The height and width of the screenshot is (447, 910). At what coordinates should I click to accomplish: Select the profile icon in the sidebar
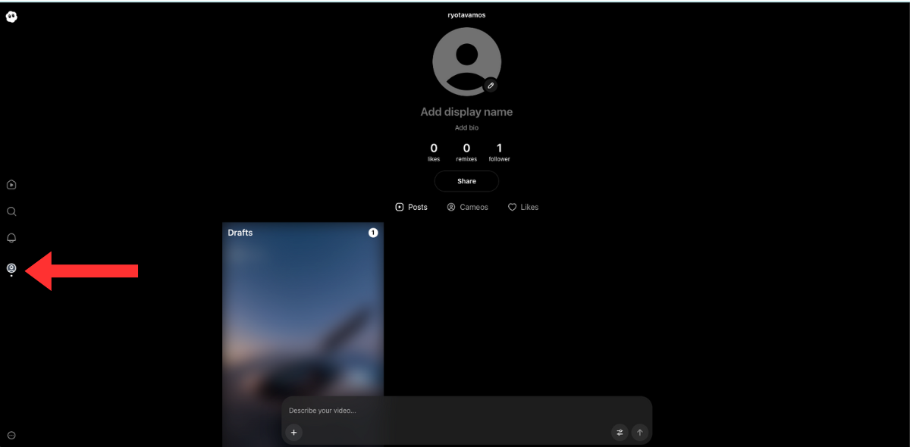11,268
